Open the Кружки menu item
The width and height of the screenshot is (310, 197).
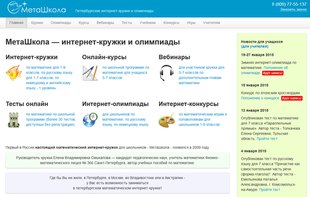(37, 23)
